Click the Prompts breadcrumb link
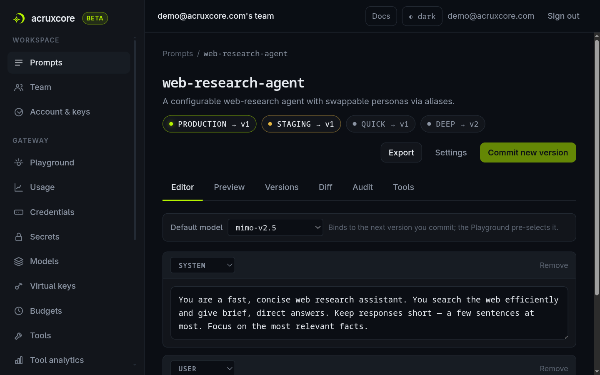Viewport: 600px width, 375px height. [x=178, y=53]
